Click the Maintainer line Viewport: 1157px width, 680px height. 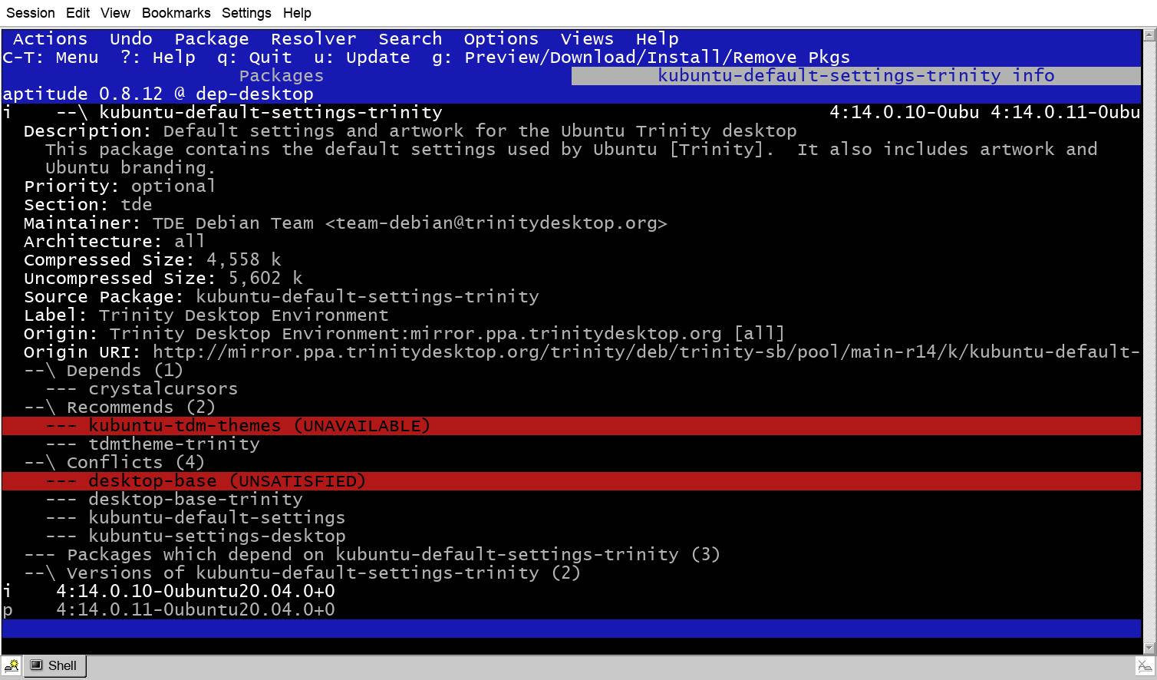[x=345, y=223]
